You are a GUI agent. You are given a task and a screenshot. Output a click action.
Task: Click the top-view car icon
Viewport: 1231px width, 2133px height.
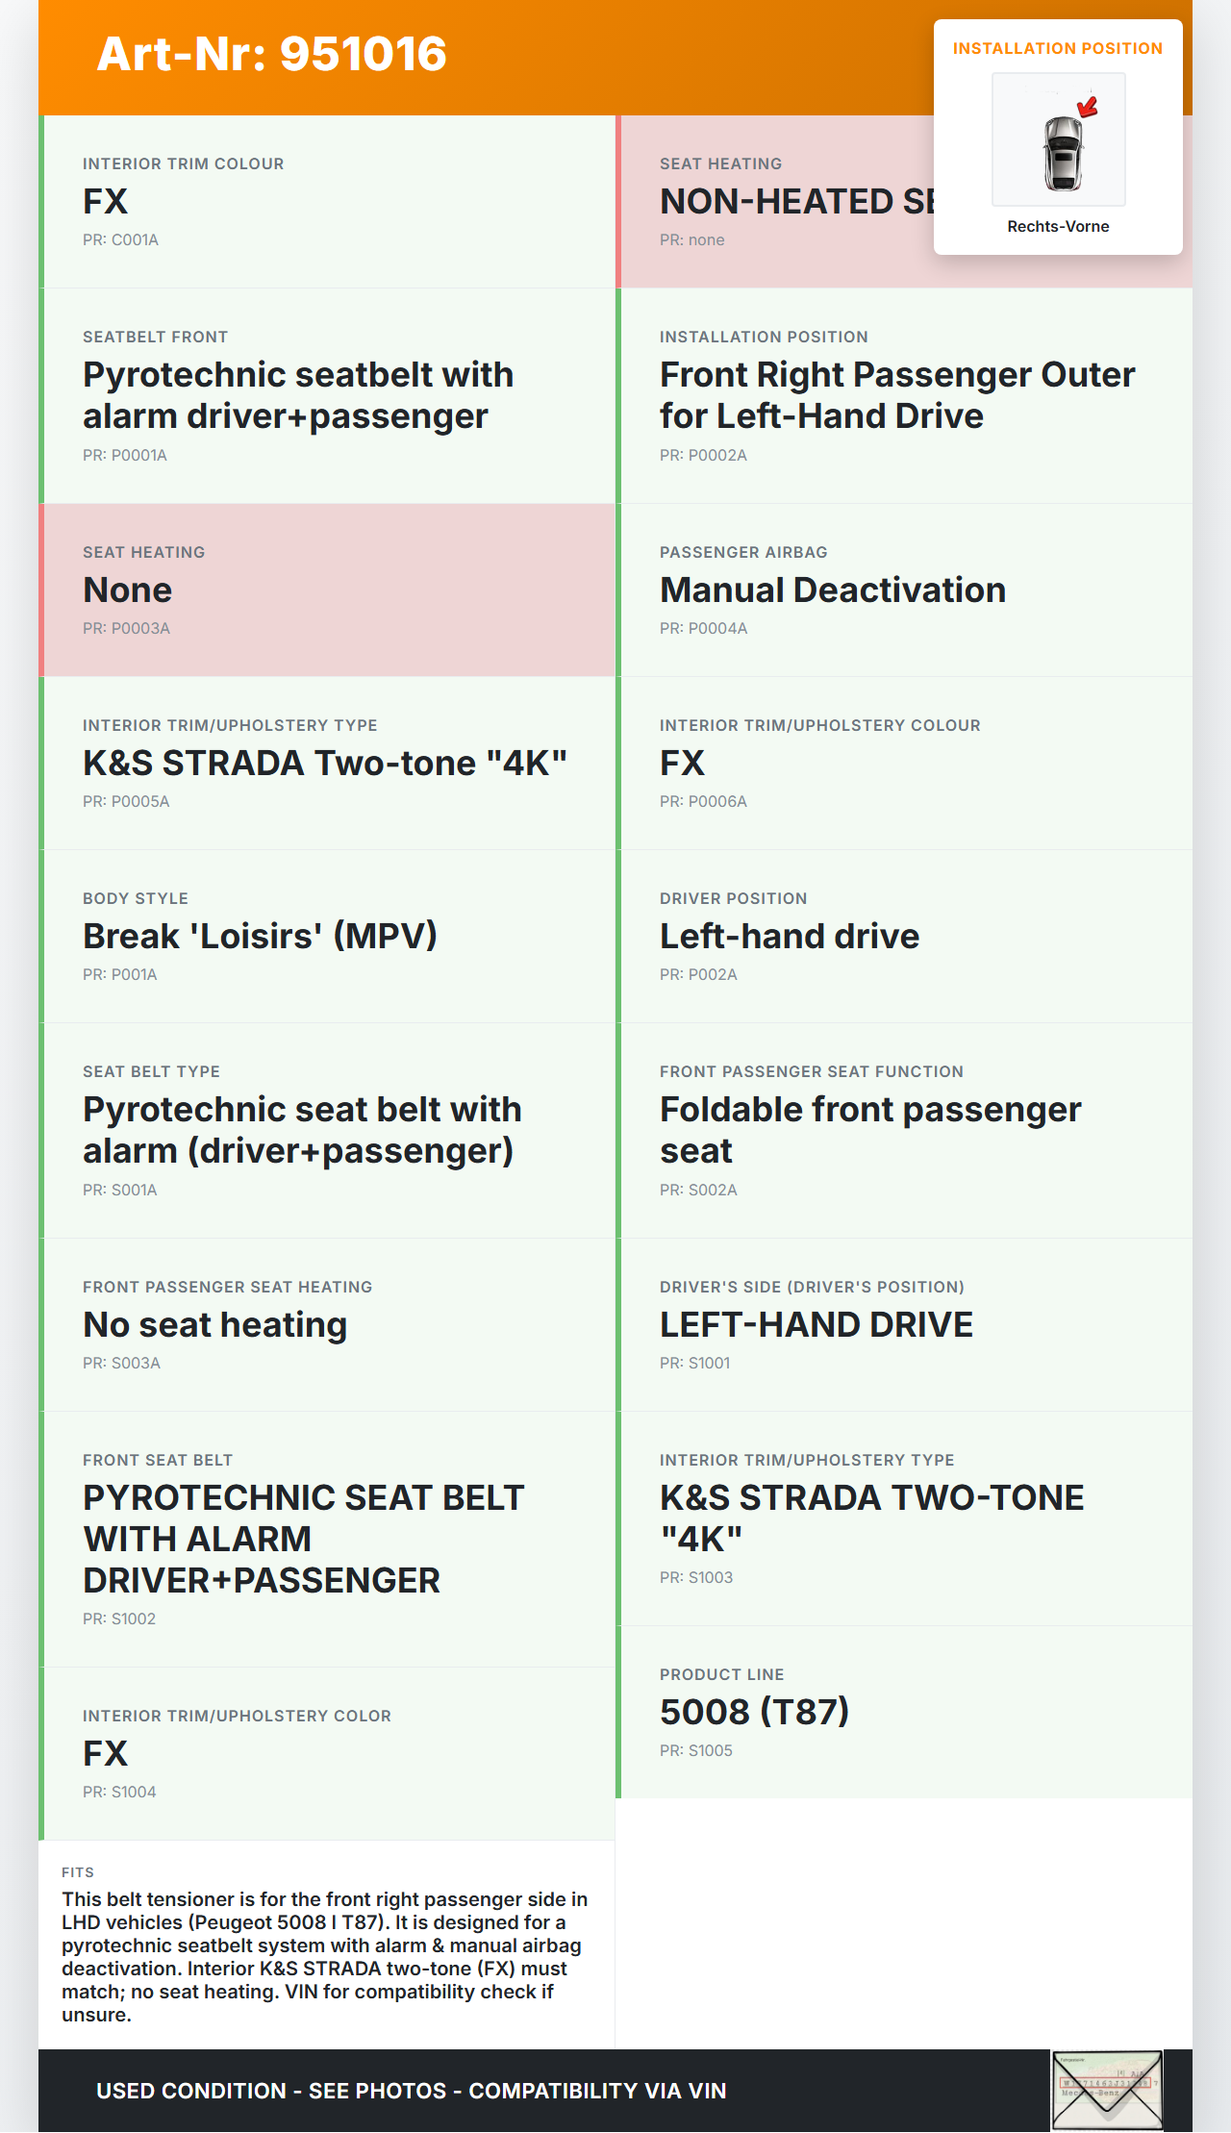(1062, 152)
